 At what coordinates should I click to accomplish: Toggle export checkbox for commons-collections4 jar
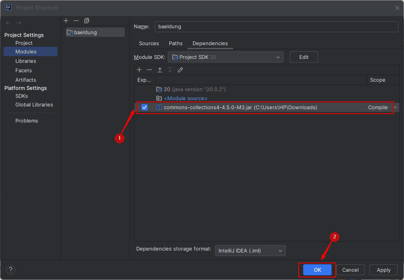coord(145,107)
